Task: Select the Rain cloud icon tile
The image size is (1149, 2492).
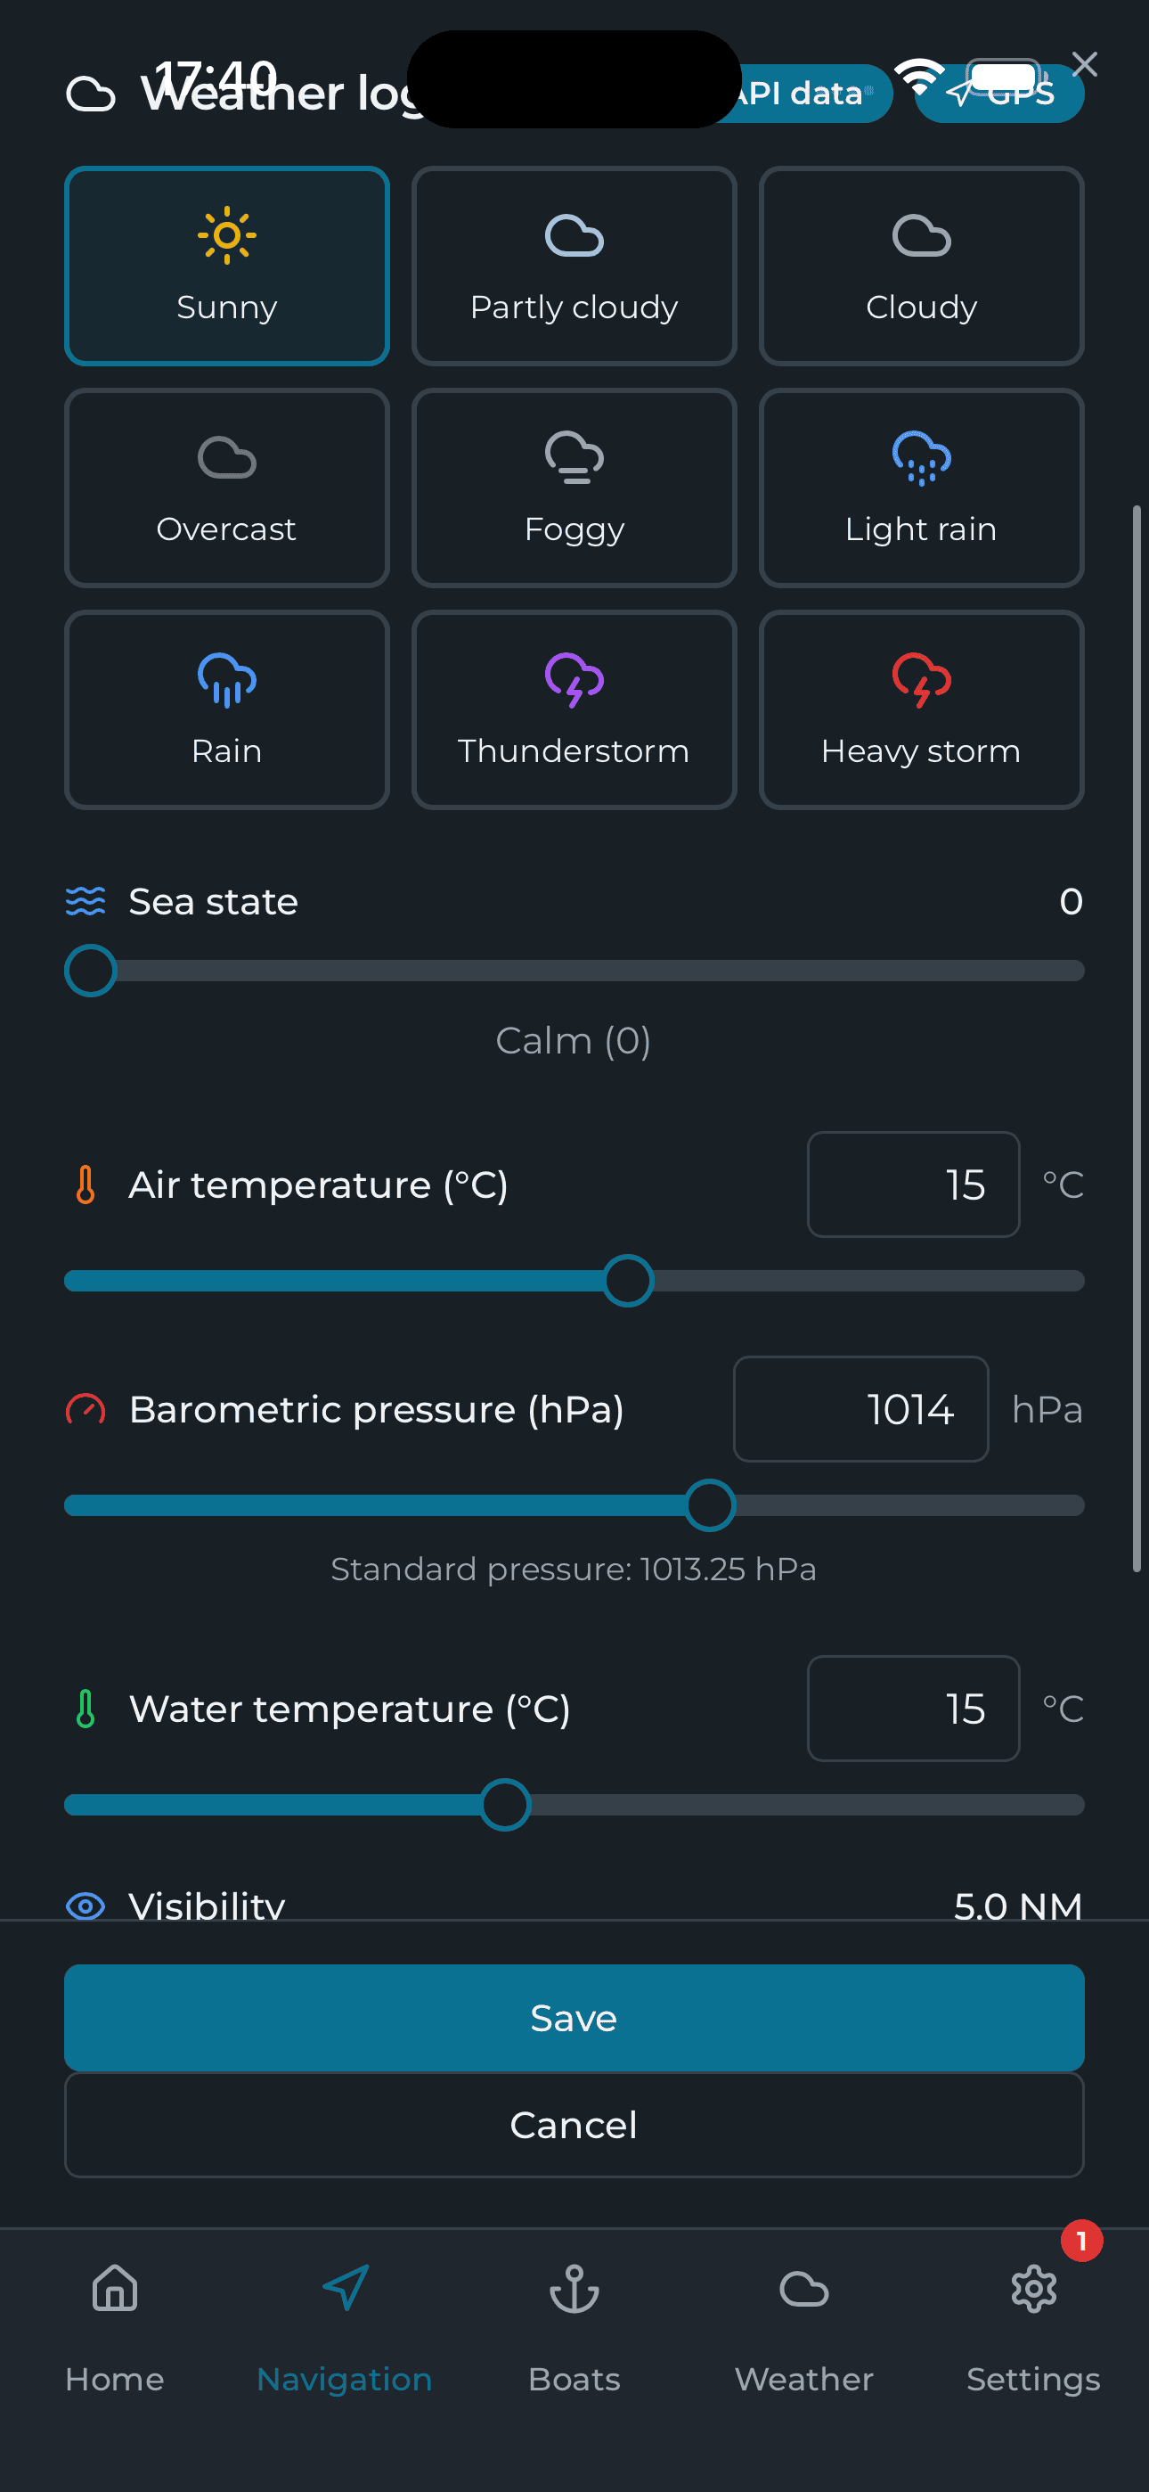Action: pyautogui.click(x=226, y=709)
